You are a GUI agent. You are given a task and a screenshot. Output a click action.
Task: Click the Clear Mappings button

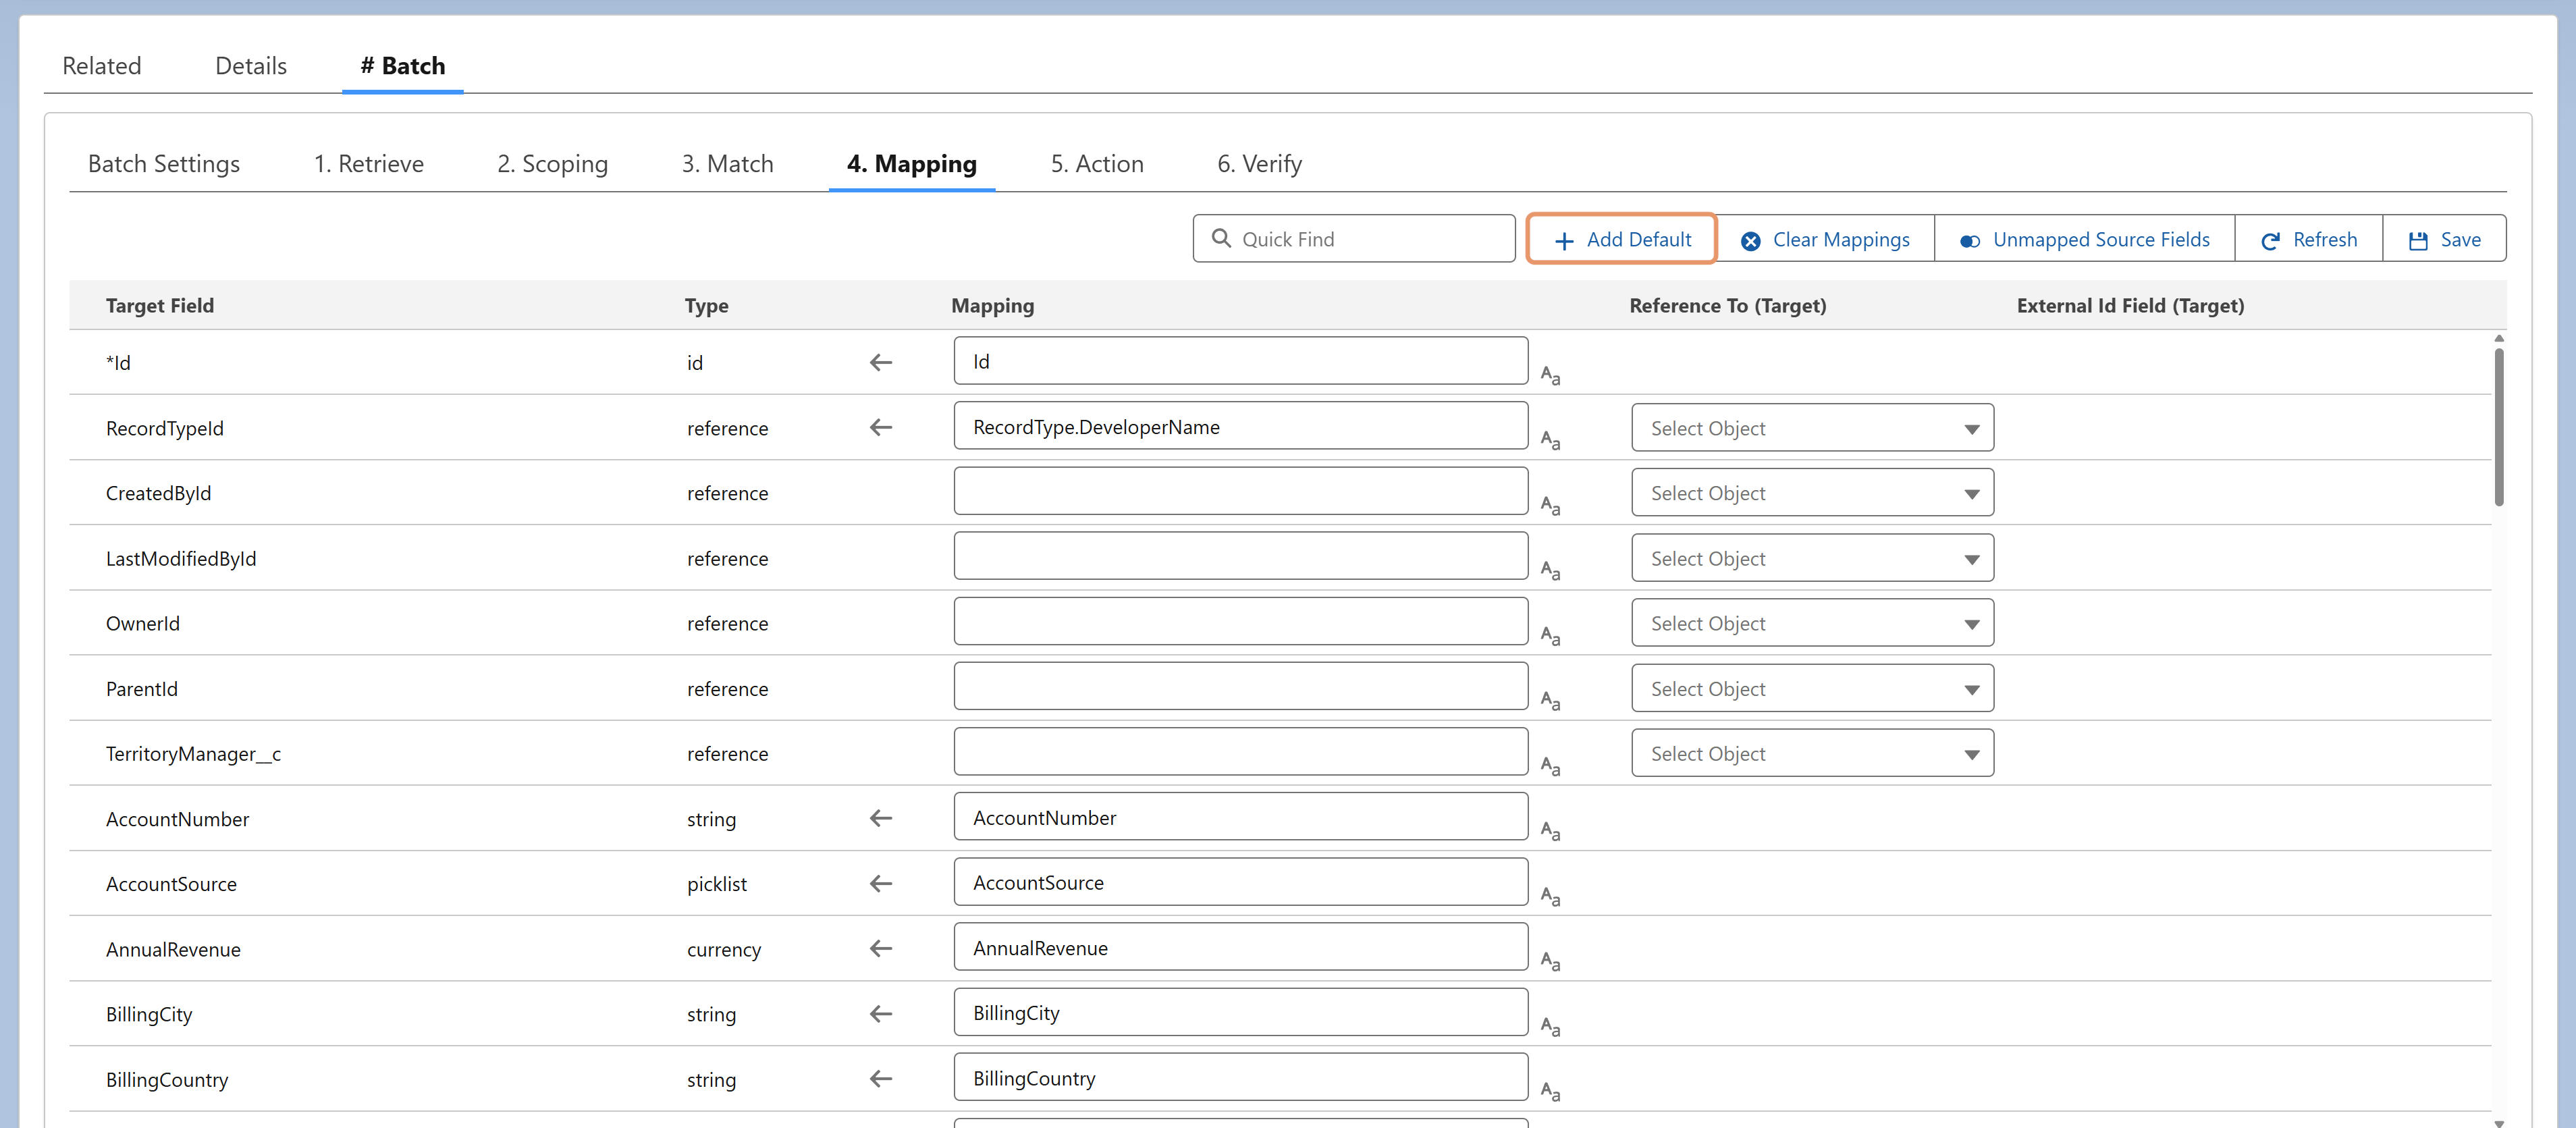tap(1825, 239)
